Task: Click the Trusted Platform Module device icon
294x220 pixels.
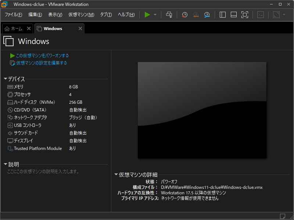Action: pos(9,148)
